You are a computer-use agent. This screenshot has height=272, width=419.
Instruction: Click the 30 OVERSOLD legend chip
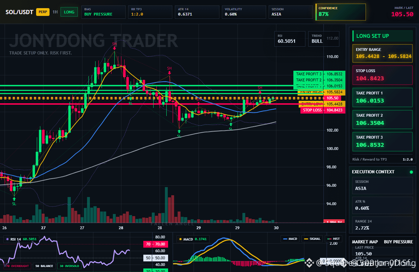coord(69,266)
